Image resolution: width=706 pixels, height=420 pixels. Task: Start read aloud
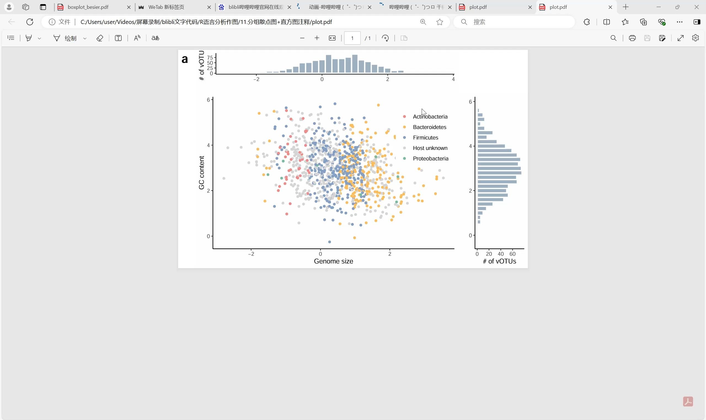(x=137, y=38)
